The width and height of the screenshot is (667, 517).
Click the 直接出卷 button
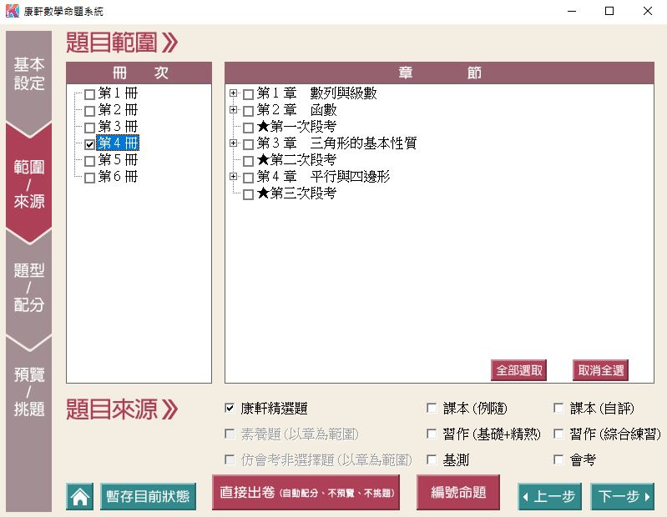306,493
